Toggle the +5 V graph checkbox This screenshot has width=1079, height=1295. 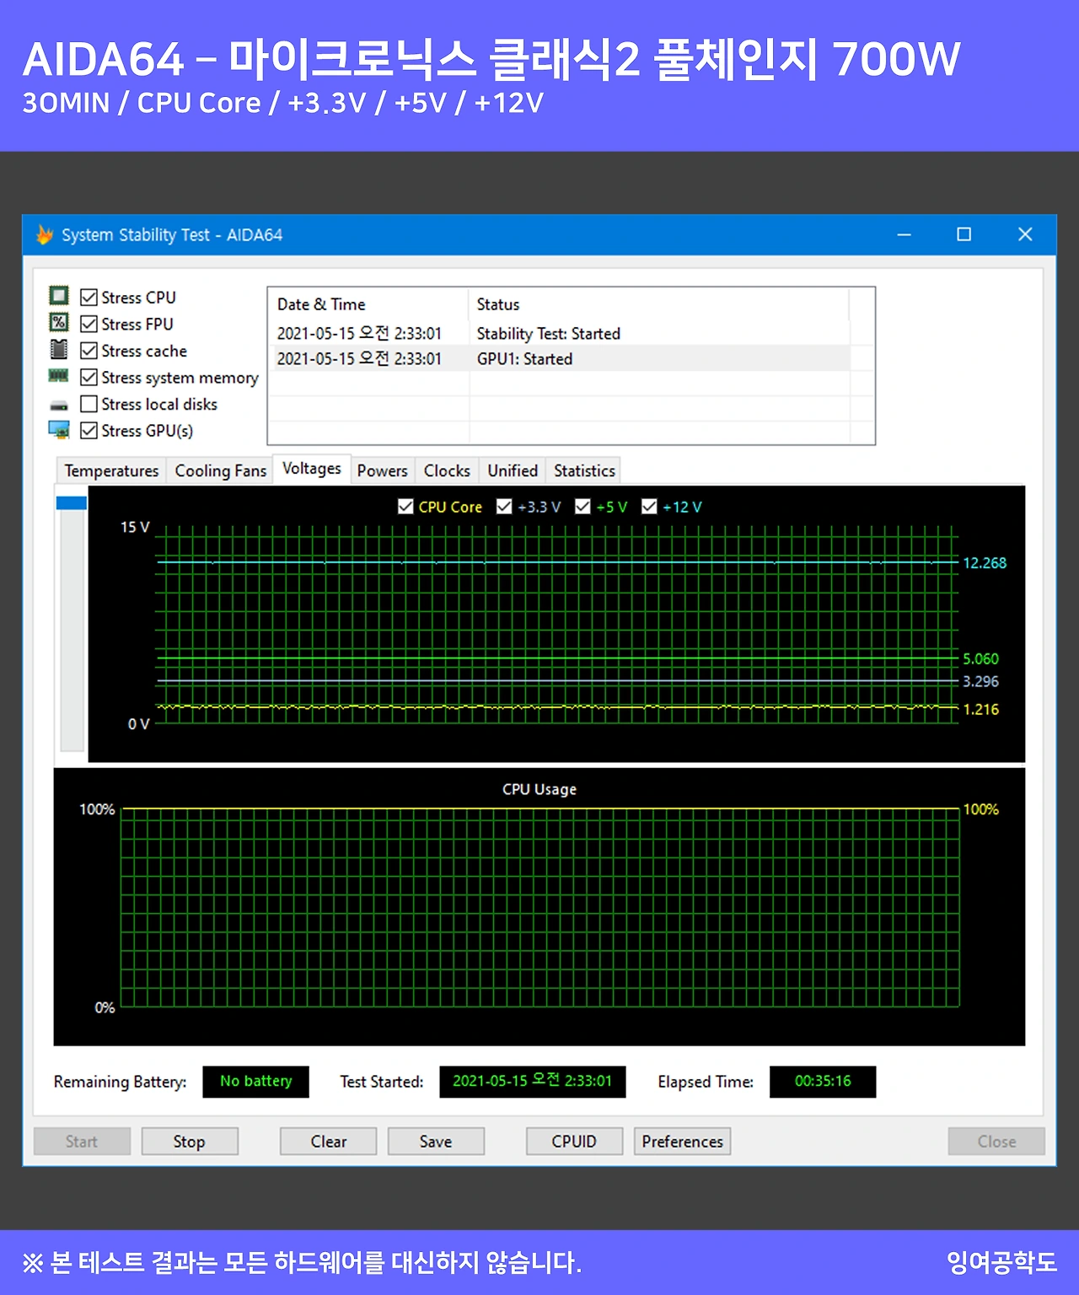tap(582, 507)
